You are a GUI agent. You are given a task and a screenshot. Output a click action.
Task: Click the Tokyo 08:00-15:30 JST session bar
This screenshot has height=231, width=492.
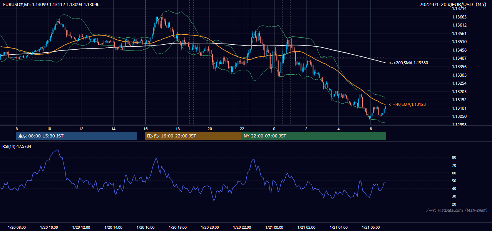76,136
